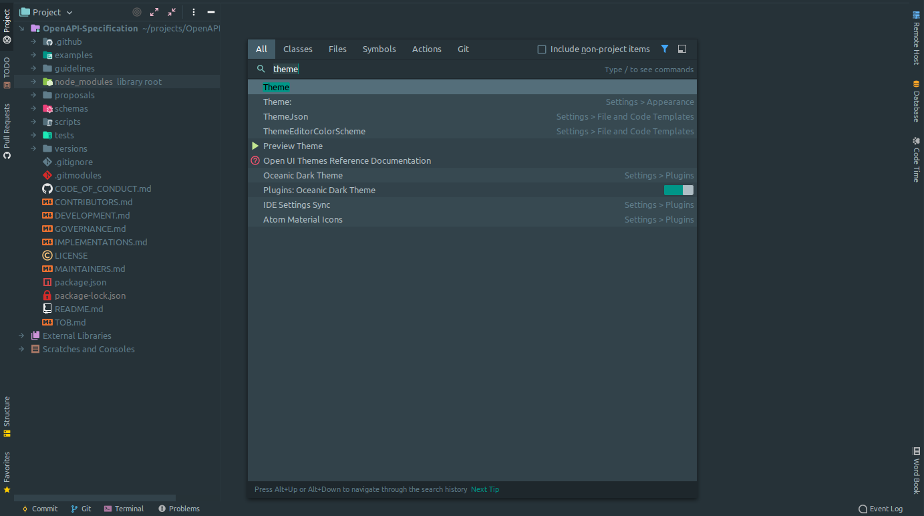Screen dimensions: 924x516
Task: Toggle Include non-project items checkbox
Action: [542, 49]
